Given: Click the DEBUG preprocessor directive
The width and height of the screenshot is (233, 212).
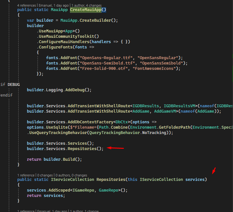Looking at the screenshot, I should click(14, 85).
